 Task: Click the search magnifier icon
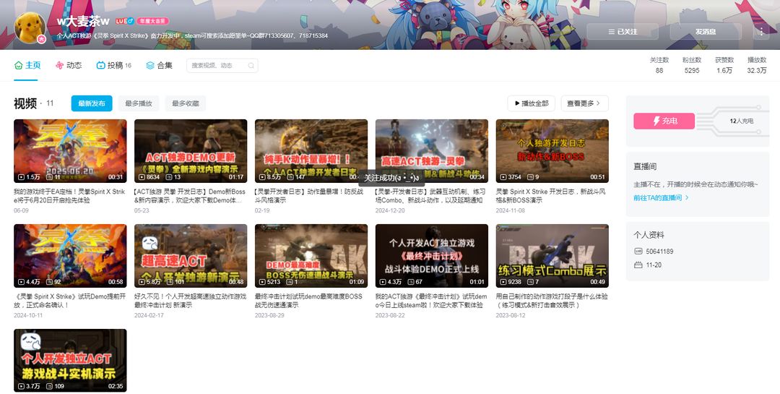(x=251, y=65)
